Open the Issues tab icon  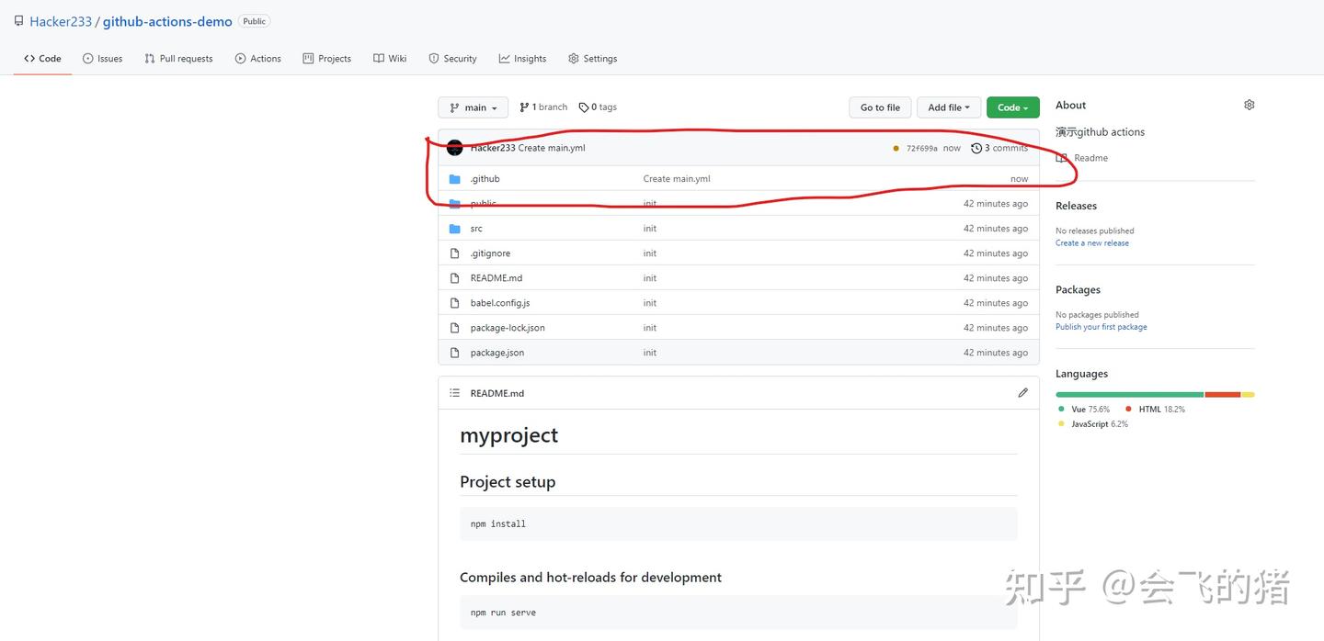click(87, 58)
